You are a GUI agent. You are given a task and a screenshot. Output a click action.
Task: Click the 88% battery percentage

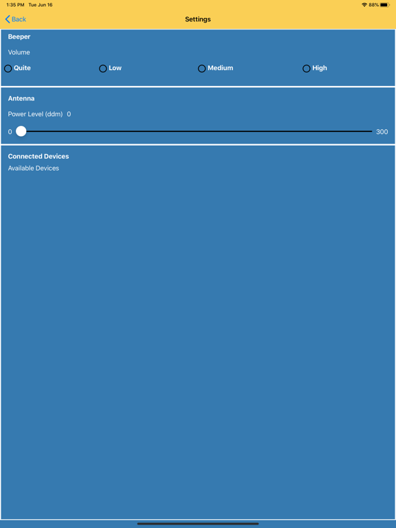tap(373, 5)
